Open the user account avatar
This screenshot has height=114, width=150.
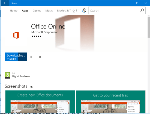84,11
